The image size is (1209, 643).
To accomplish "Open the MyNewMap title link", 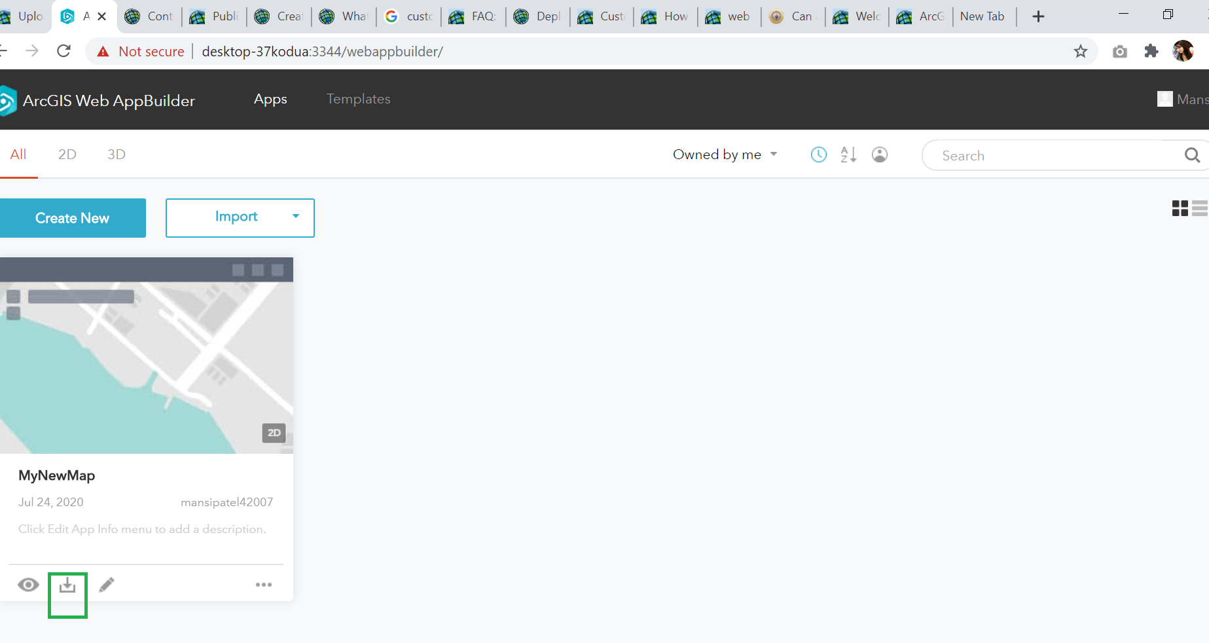I will [x=57, y=475].
